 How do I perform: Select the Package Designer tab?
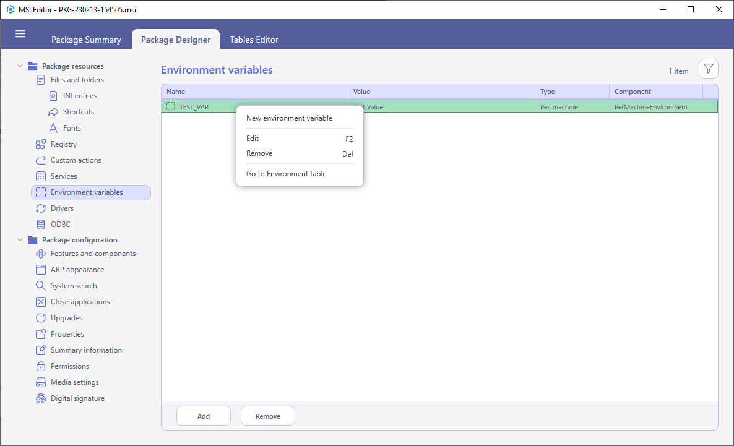(x=176, y=40)
